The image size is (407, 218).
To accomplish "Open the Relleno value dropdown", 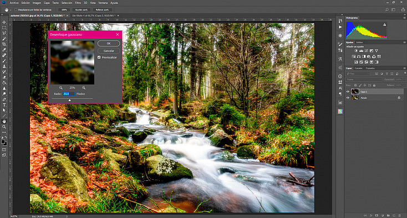I will [404, 85].
